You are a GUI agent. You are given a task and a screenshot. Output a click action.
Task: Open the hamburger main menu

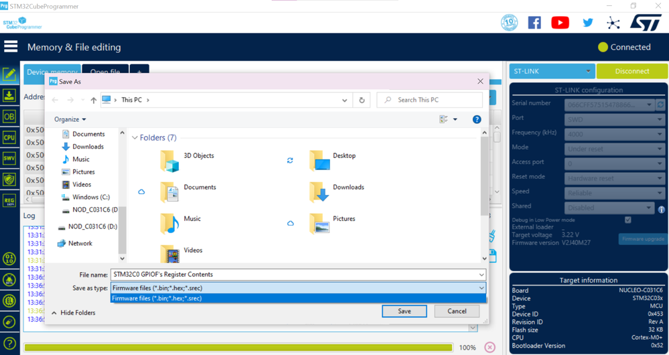click(x=11, y=46)
